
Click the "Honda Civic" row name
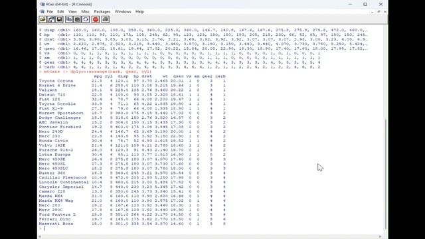(x=53, y=141)
